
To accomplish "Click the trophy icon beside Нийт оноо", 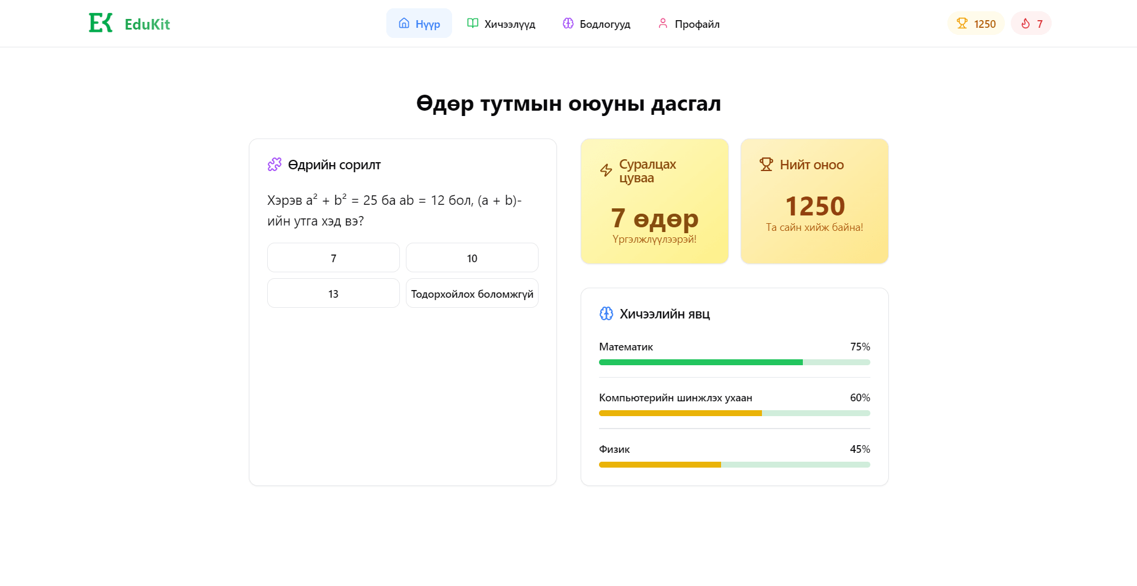I will coord(766,164).
